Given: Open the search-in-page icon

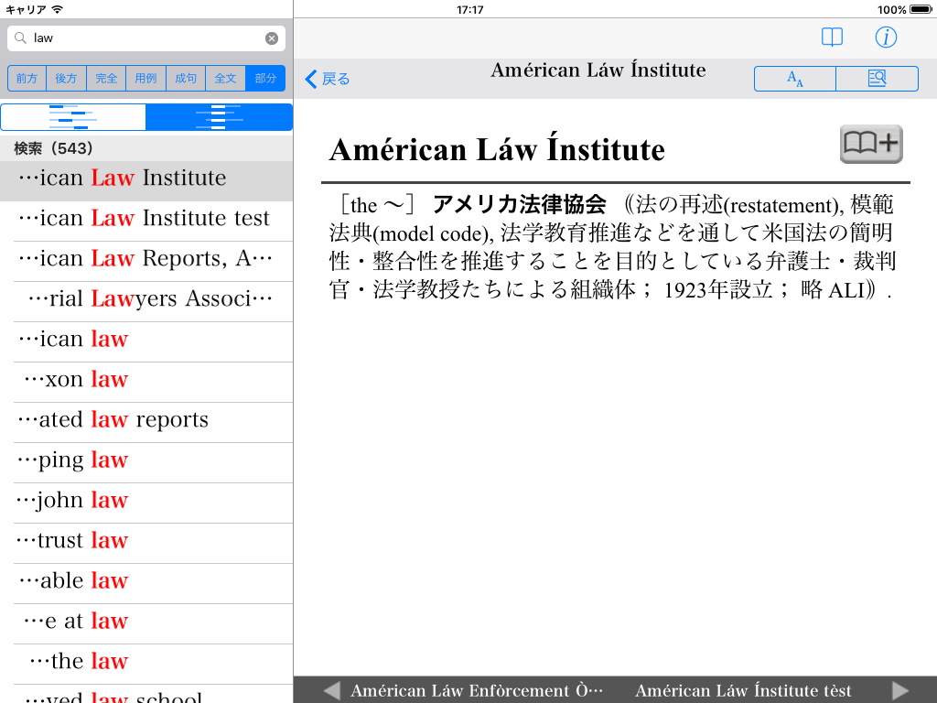Looking at the screenshot, I should 877,79.
